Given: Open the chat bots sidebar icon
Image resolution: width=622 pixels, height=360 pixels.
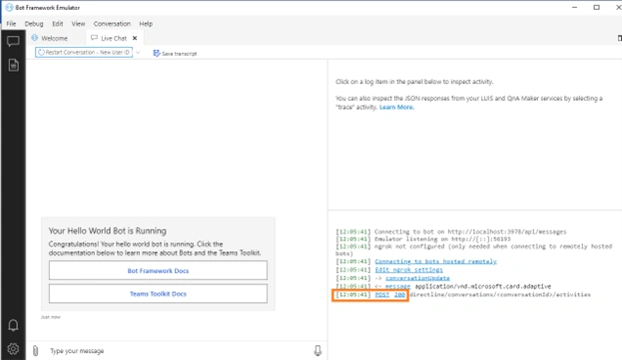Looking at the screenshot, I should point(13,42).
